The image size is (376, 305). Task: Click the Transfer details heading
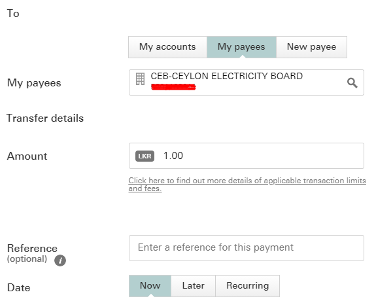pos(45,118)
